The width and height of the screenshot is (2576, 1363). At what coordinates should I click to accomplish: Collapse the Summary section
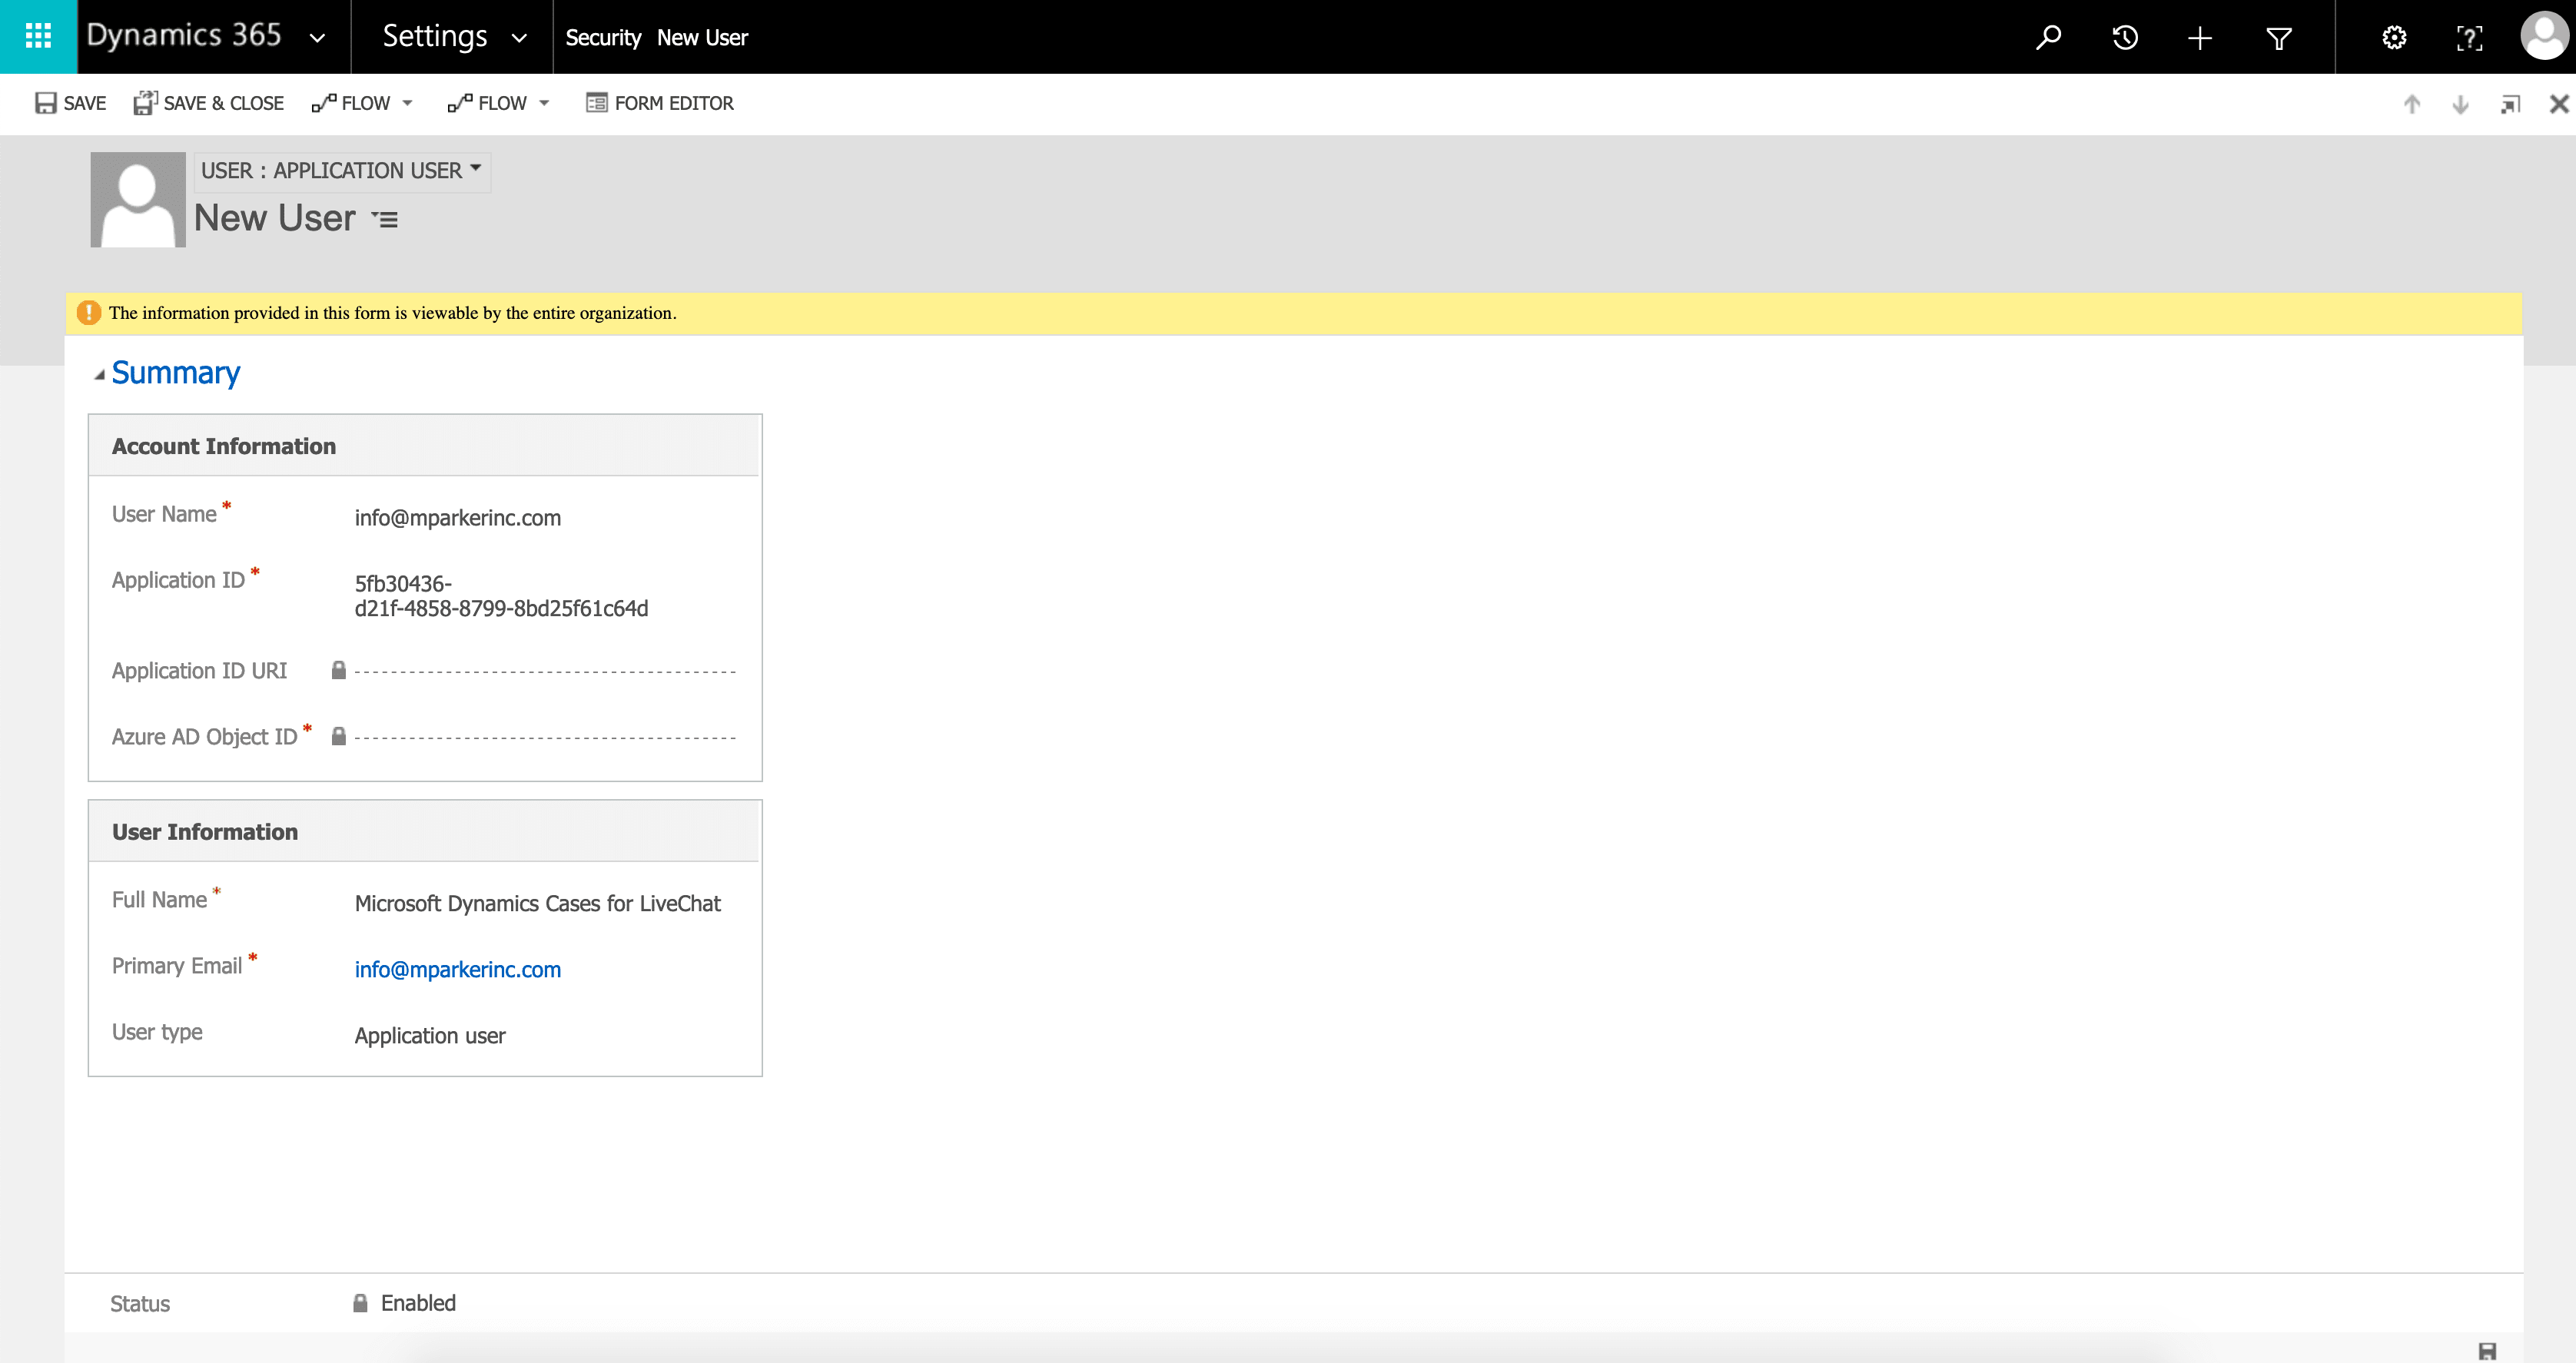[99, 375]
